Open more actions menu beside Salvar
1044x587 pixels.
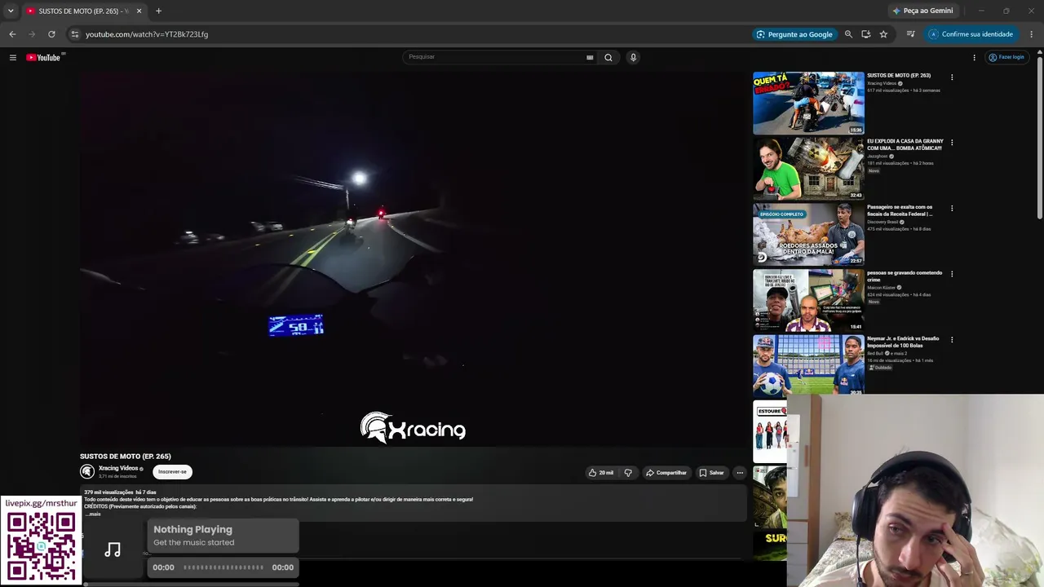[740, 473]
